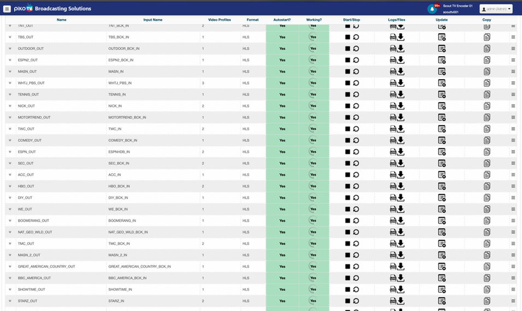The image size is (522, 311).
Task: View logs for GREAT_AMERICAN_COUNTRY_OUT
Action: click(x=393, y=266)
